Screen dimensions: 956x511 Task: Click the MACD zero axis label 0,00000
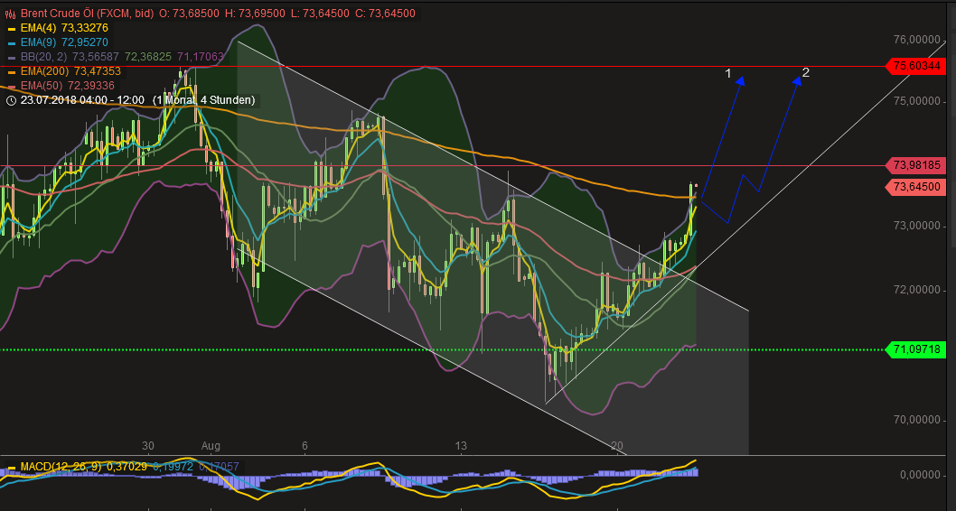[920, 475]
